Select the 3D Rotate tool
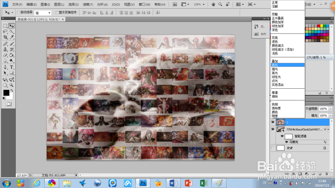The image size is (335, 188). coord(5,80)
